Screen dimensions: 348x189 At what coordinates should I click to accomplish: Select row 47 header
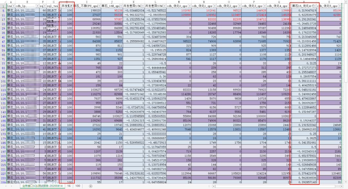coord(3,41)
